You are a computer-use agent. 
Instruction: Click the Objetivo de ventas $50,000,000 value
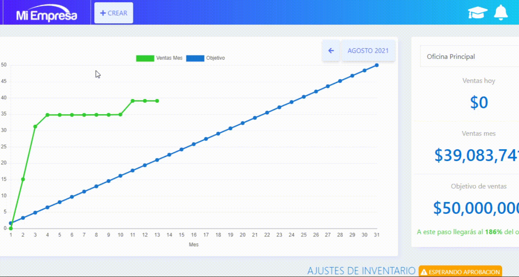coord(476,208)
